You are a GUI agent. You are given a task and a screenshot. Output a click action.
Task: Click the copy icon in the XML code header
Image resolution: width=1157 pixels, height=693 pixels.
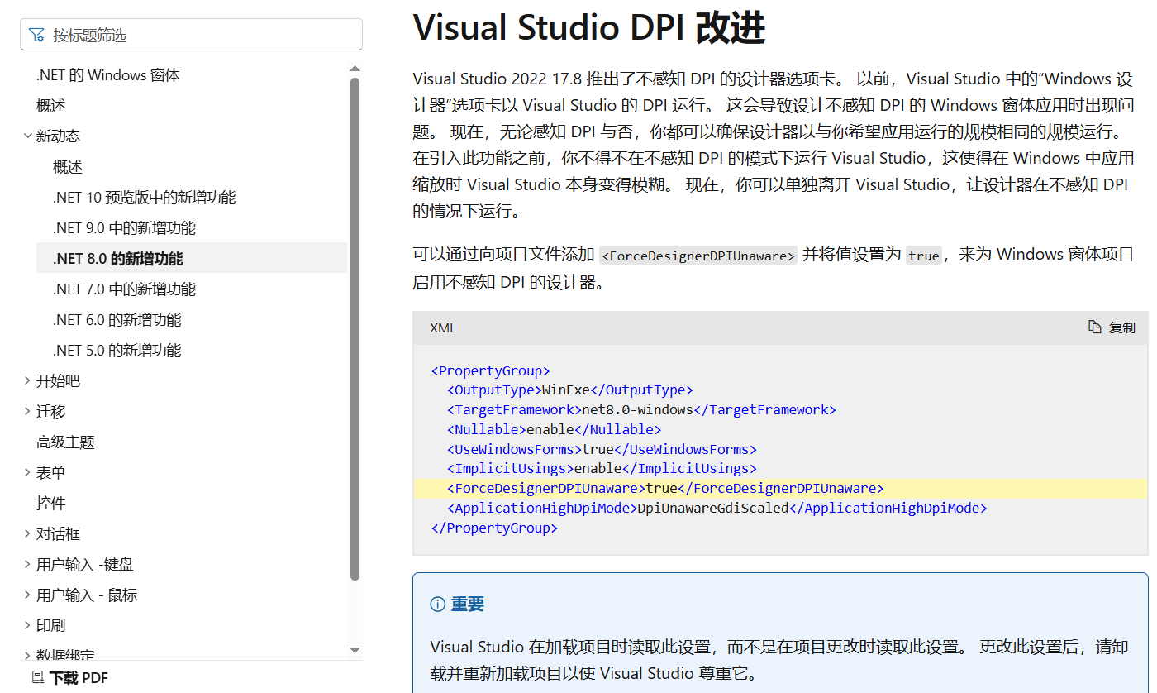coord(1095,327)
